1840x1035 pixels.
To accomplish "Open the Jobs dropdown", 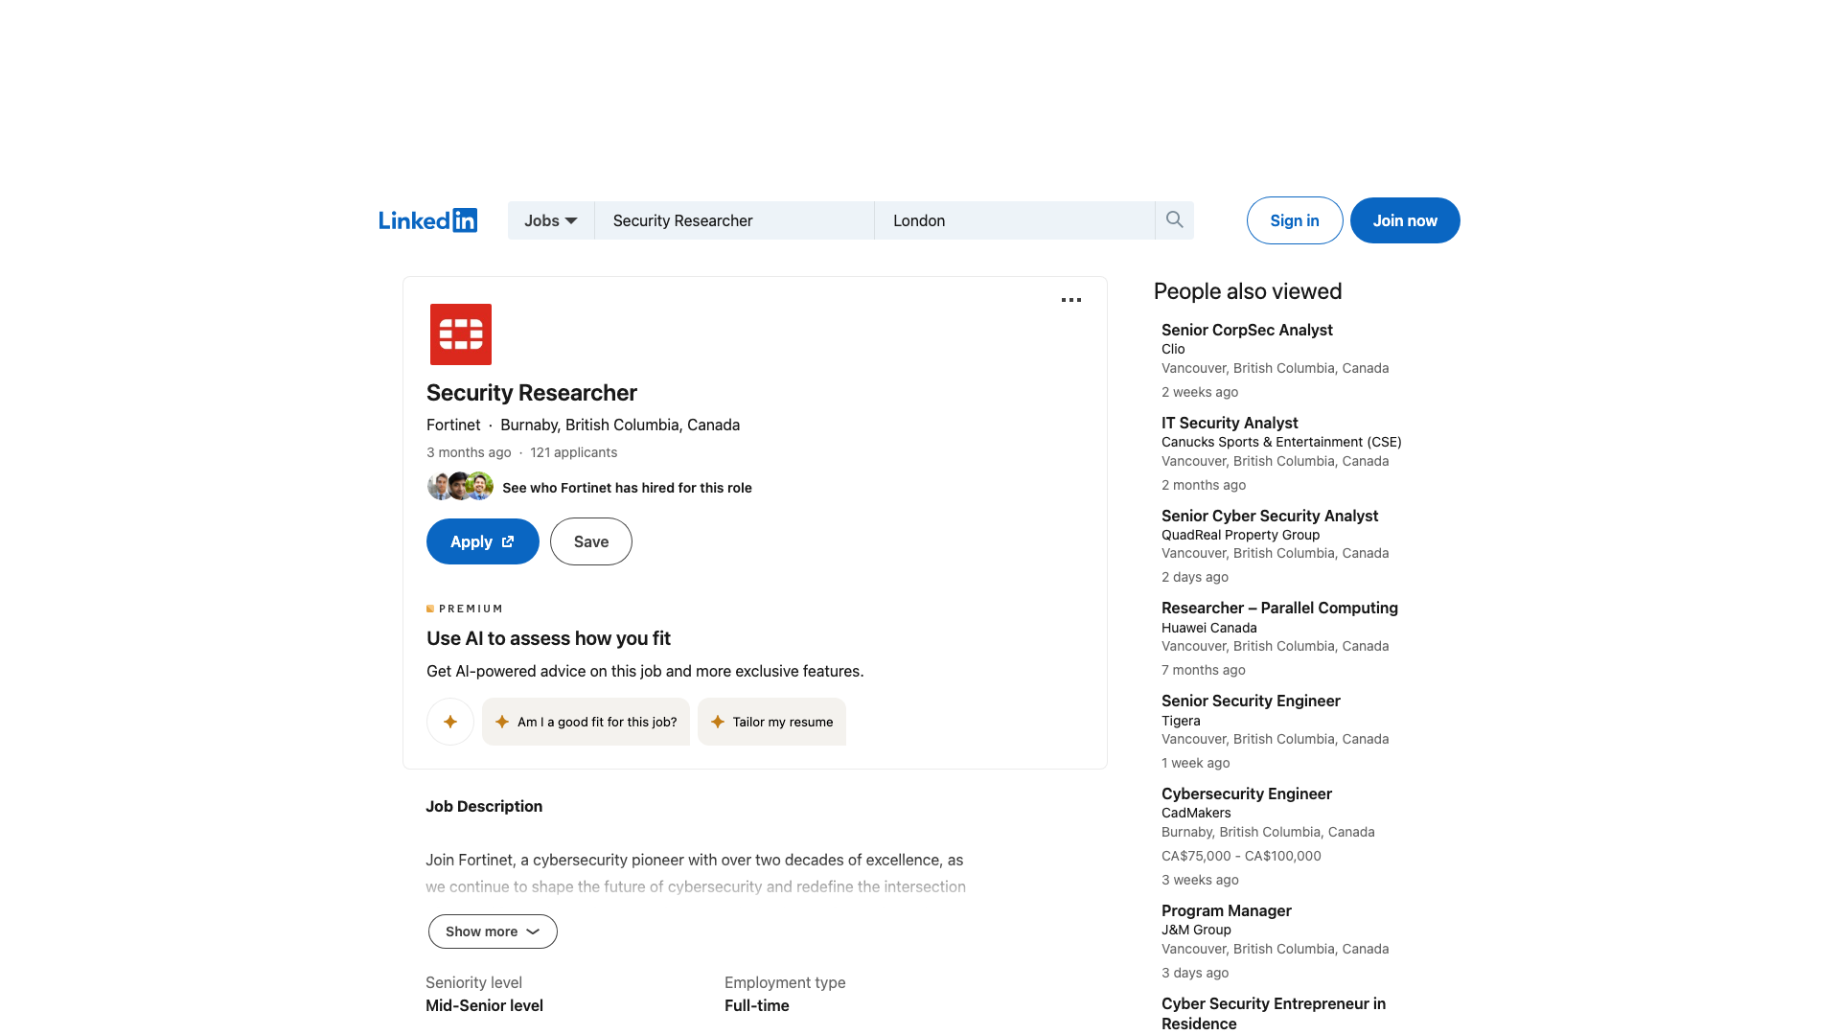I will (551, 220).
